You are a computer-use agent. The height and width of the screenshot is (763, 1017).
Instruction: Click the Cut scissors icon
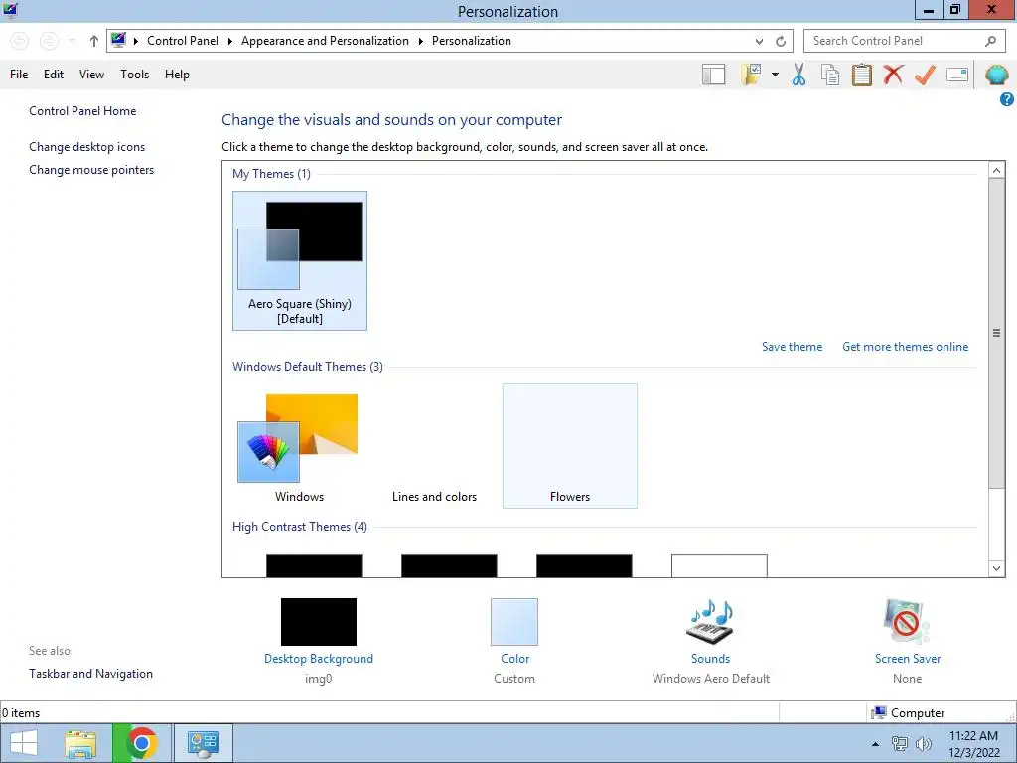(799, 75)
